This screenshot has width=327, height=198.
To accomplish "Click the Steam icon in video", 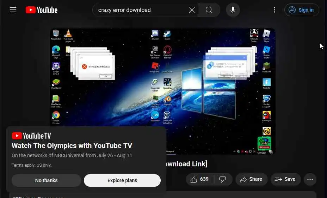I will 167,34.
